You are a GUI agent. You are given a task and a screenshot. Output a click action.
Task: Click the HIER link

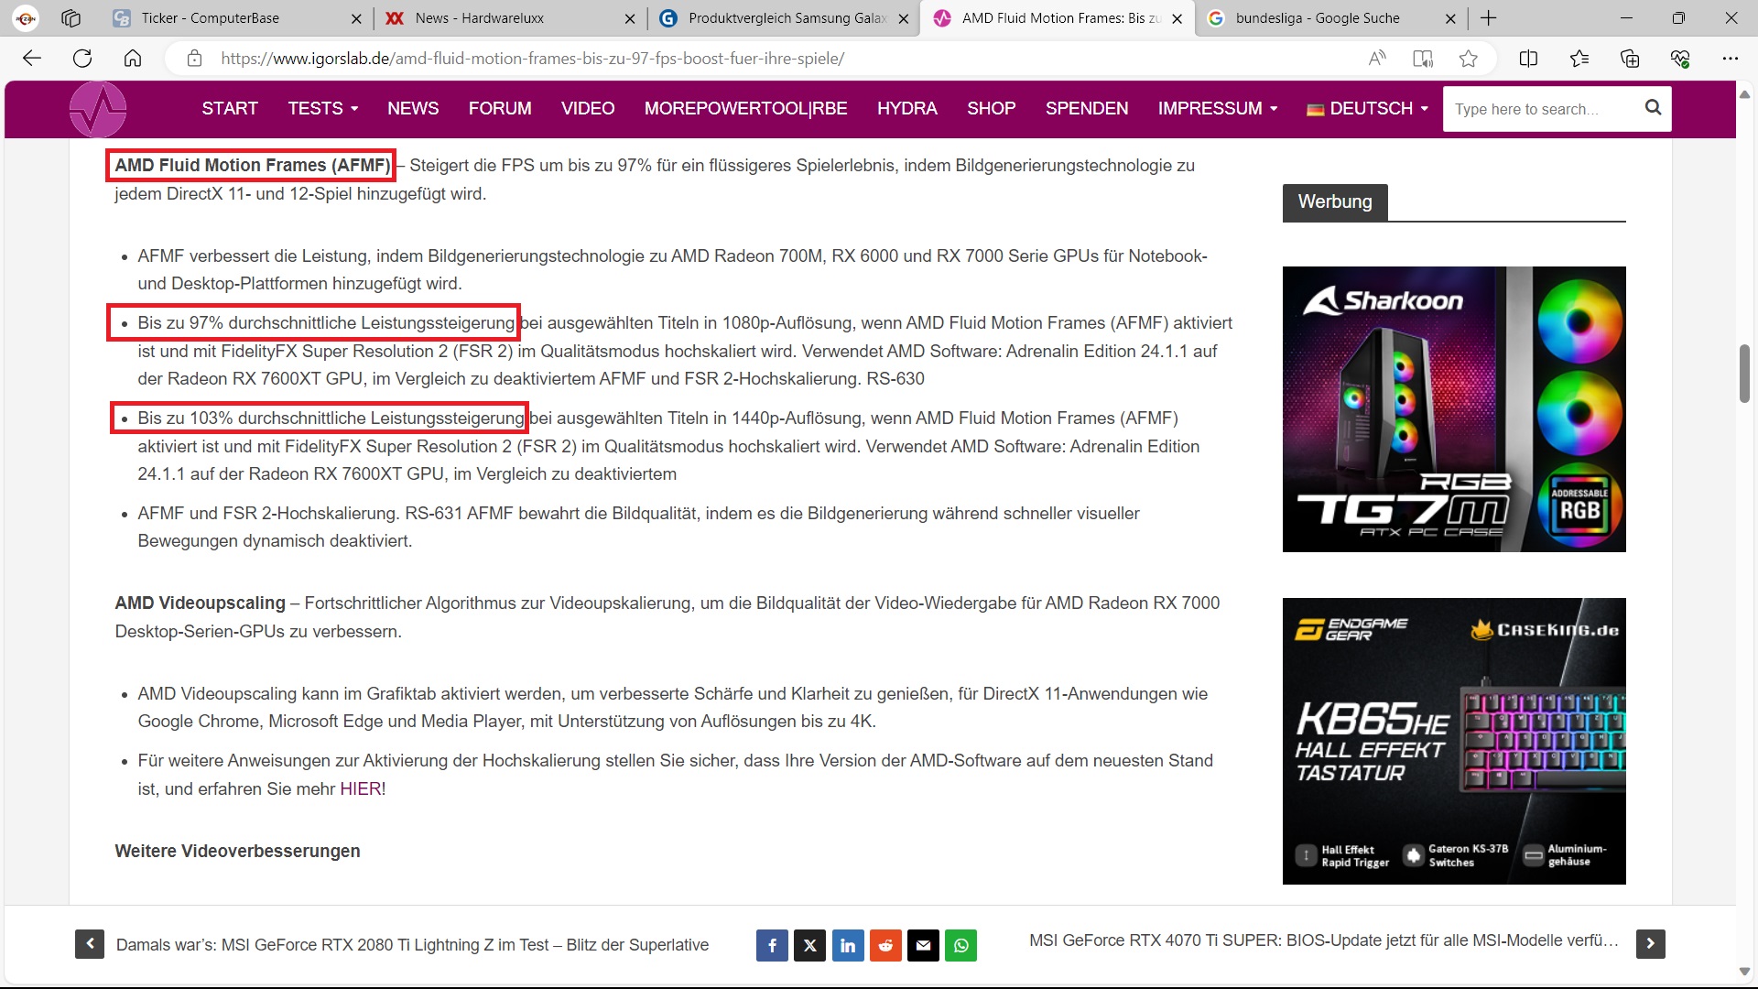[360, 789]
